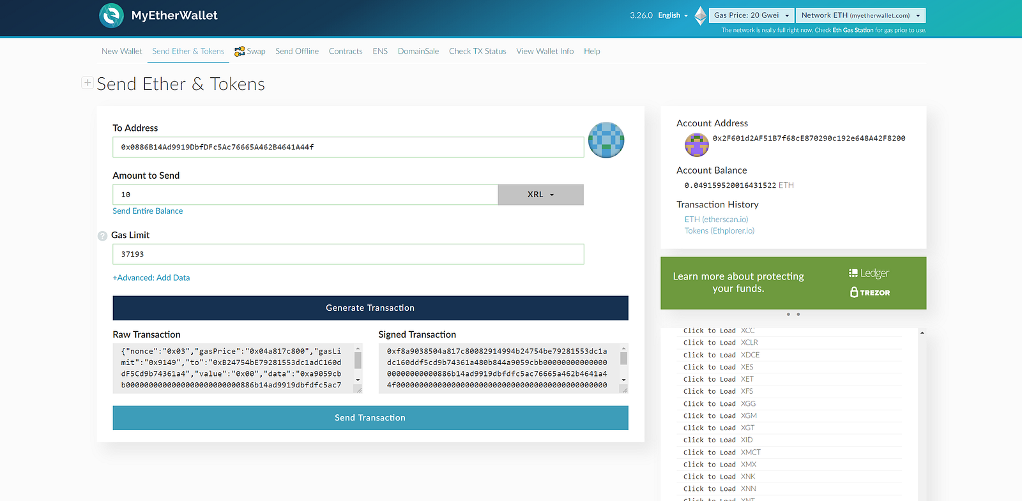Screen dimensions: 1022x501
Task: Open the Gas Price 20 Gwei dropdown
Action: [x=752, y=15]
